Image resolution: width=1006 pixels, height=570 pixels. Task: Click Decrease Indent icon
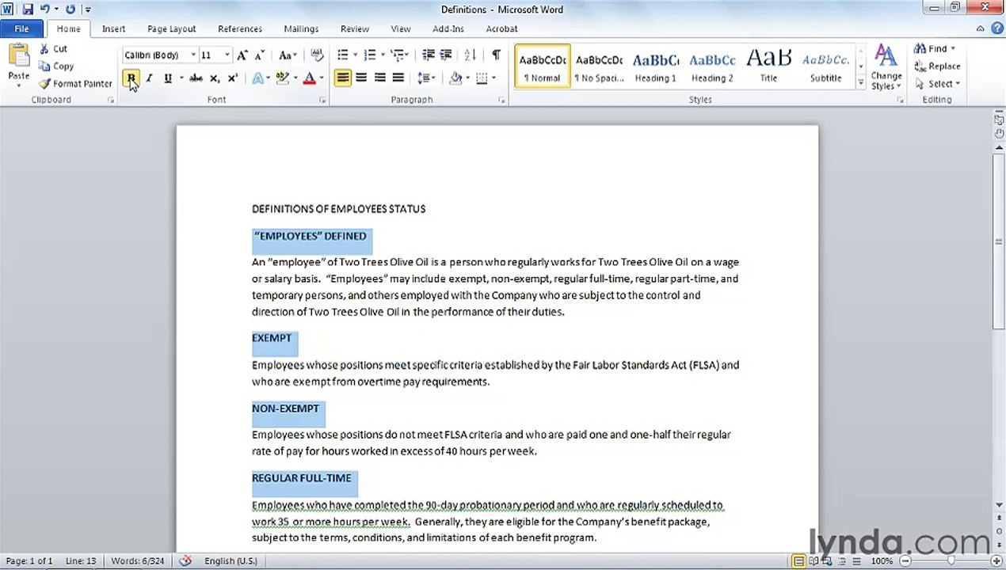pyautogui.click(x=428, y=55)
